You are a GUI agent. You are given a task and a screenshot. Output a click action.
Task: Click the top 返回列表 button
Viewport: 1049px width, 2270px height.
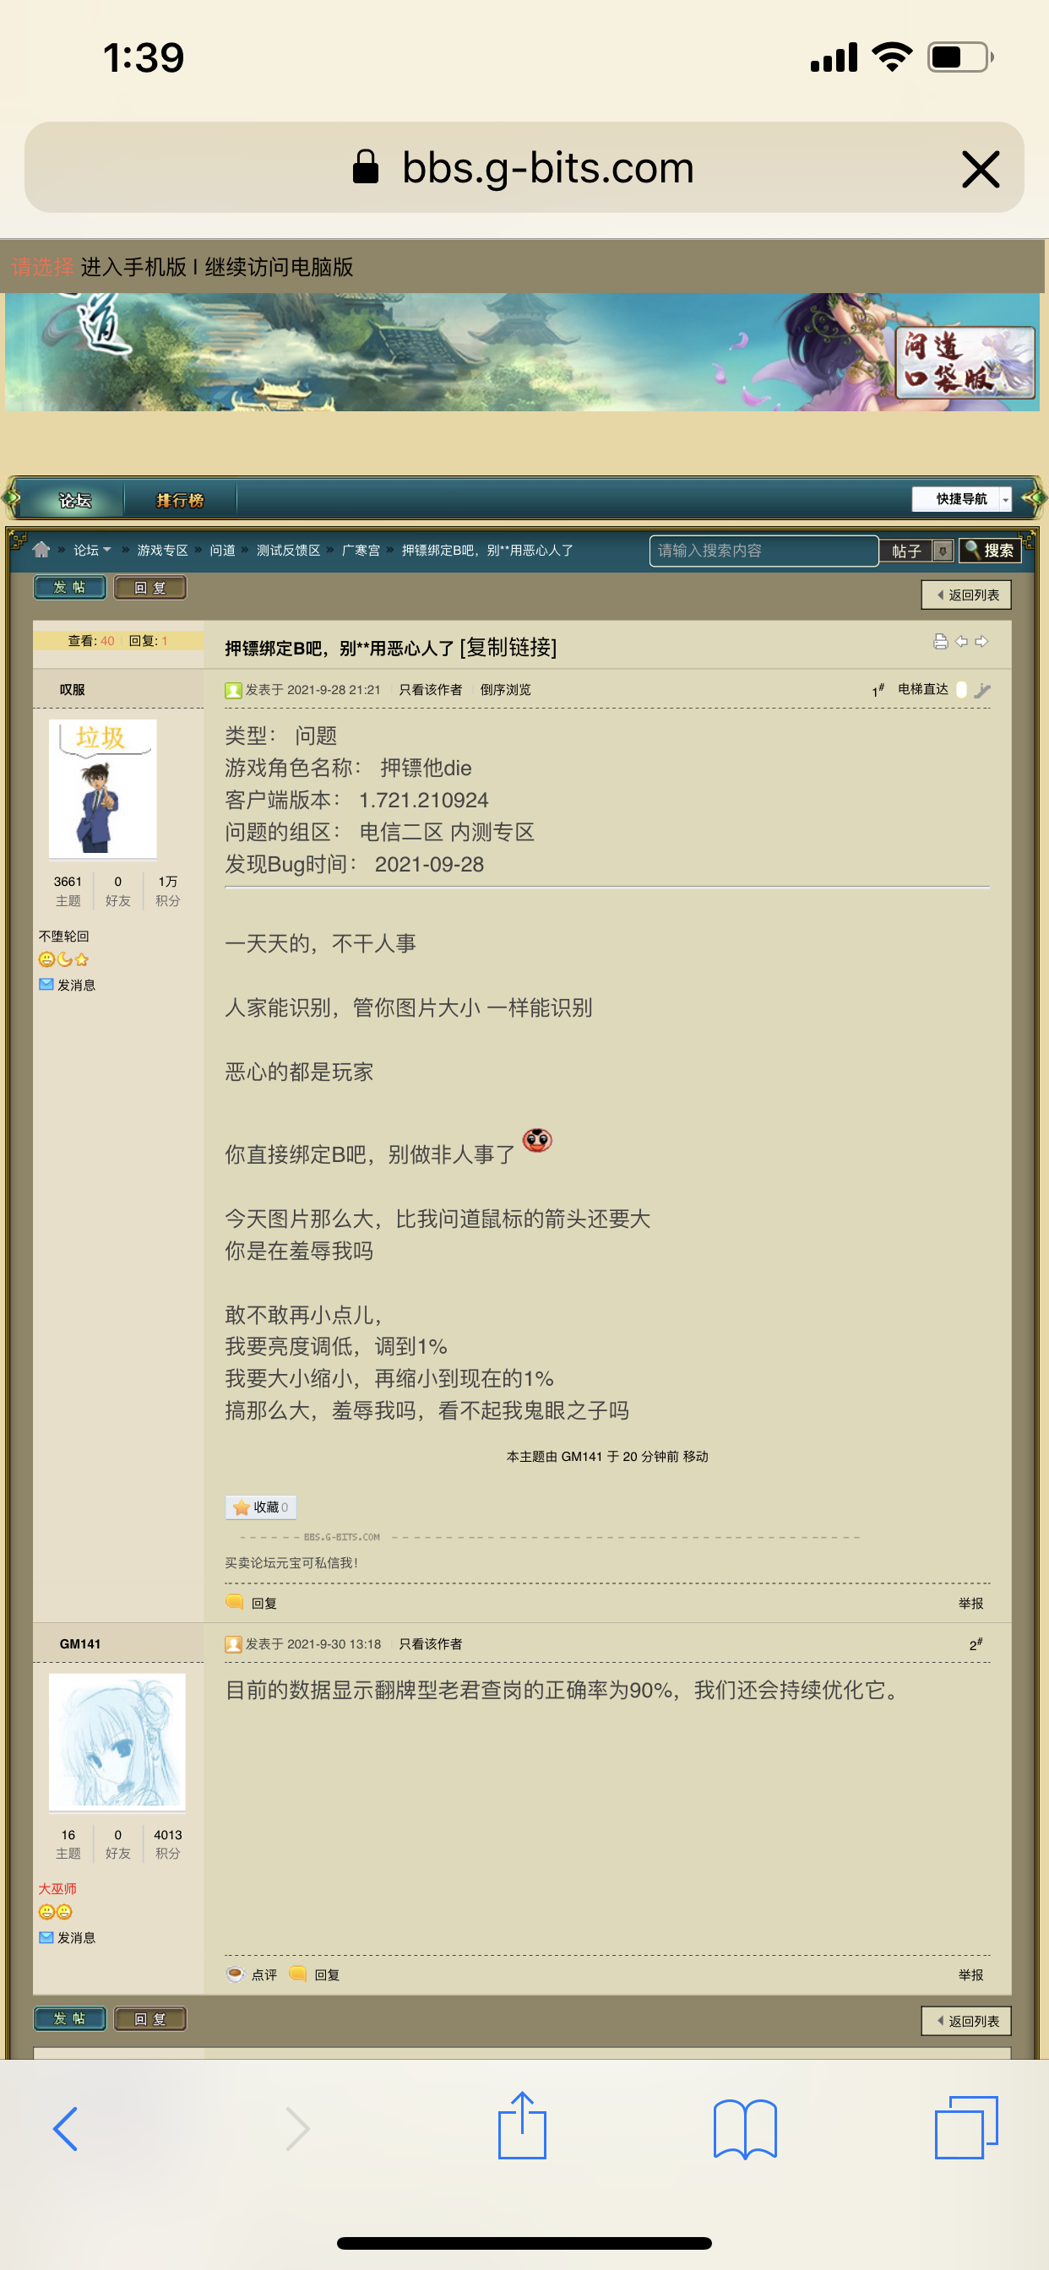tap(966, 595)
